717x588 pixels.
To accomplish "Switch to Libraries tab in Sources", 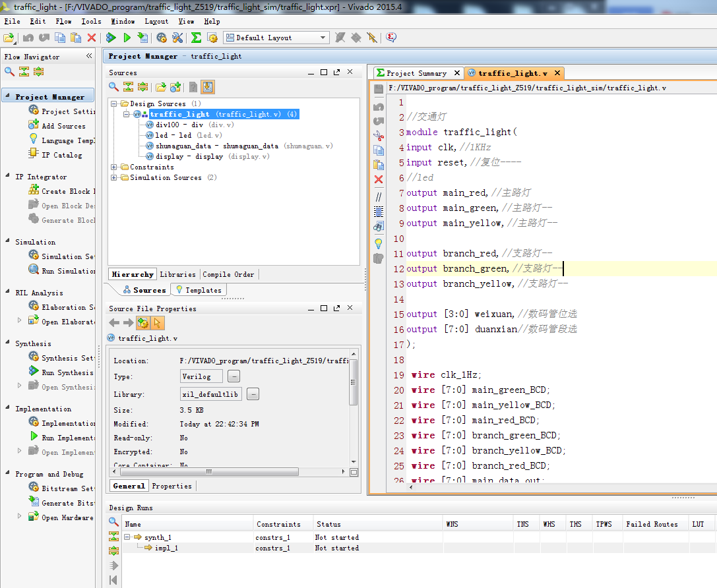I will tap(178, 275).
